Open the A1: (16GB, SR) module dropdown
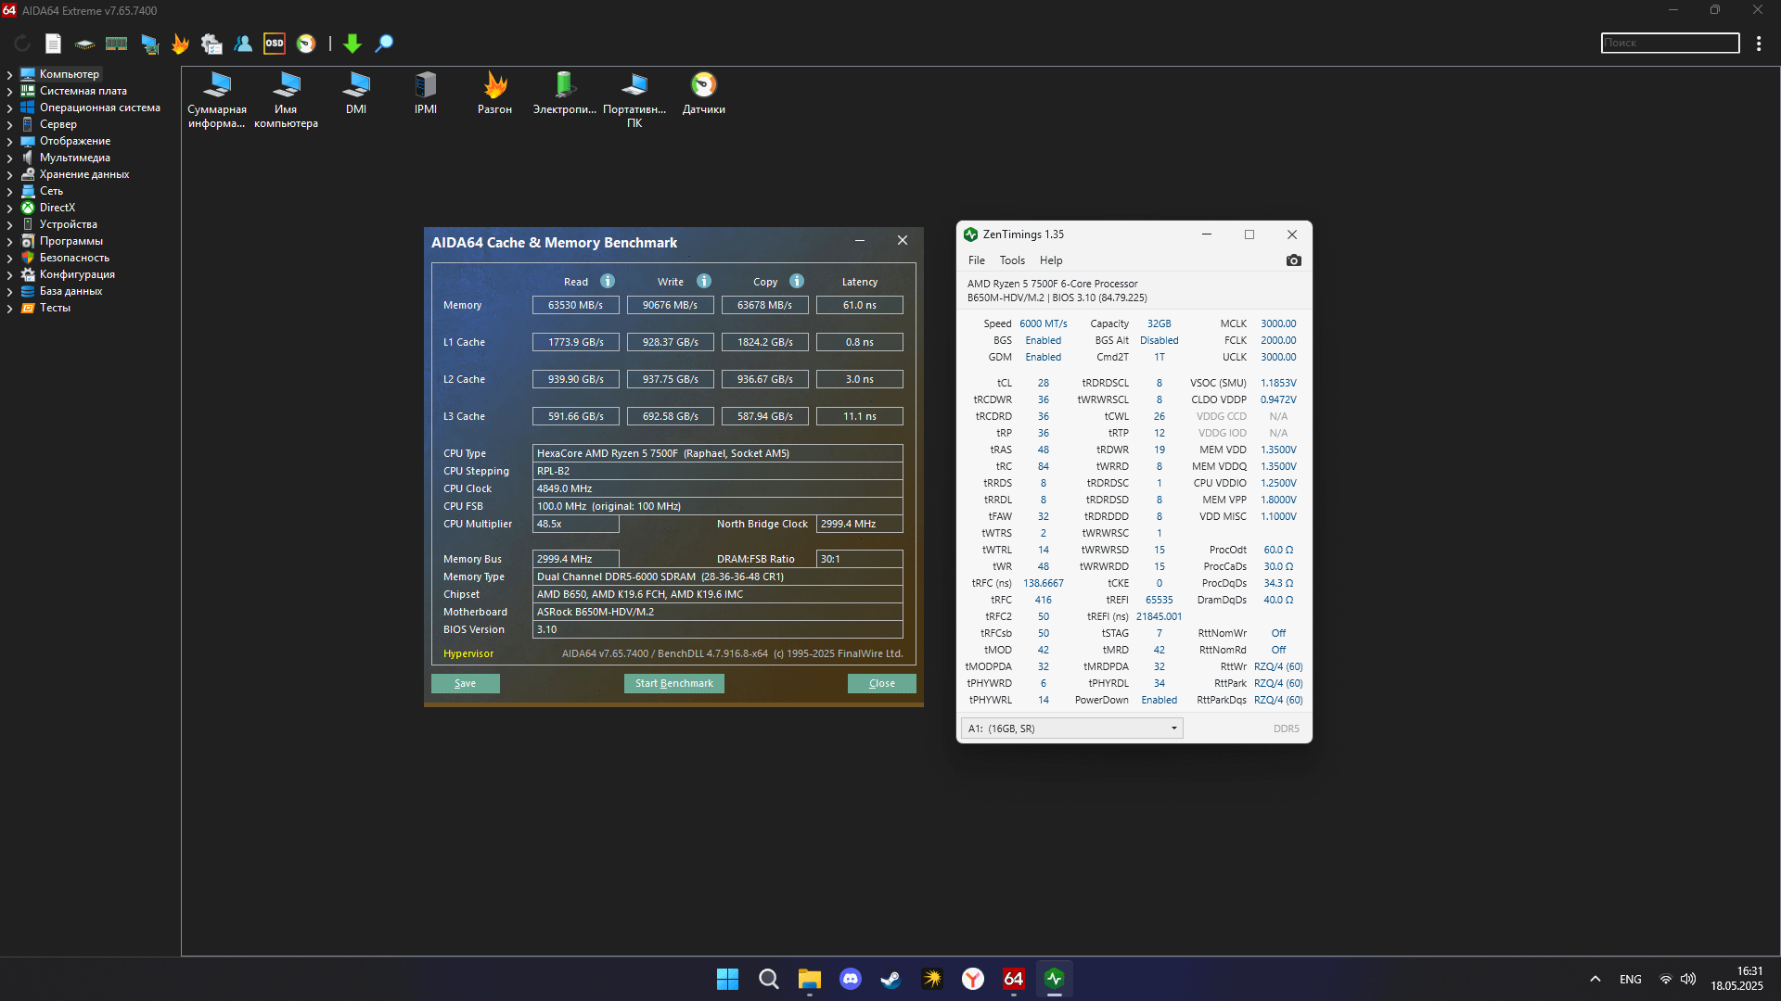The image size is (1781, 1001). point(1072,729)
